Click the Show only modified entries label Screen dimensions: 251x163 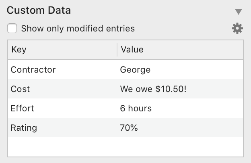(78, 29)
